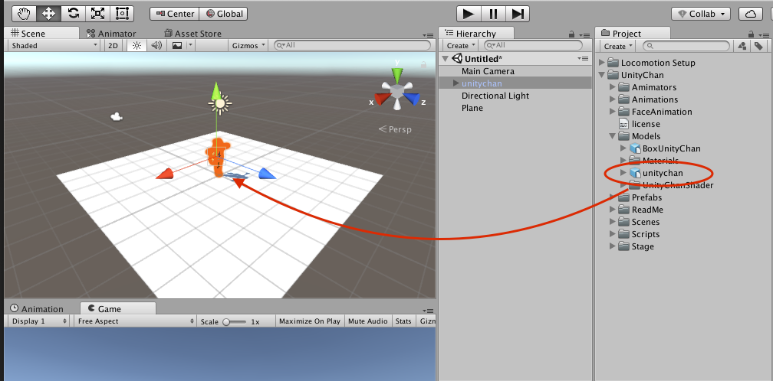
Task: Open the Hierarchy Create dropdown
Action: pyautogui.click(x=461, y=45)
